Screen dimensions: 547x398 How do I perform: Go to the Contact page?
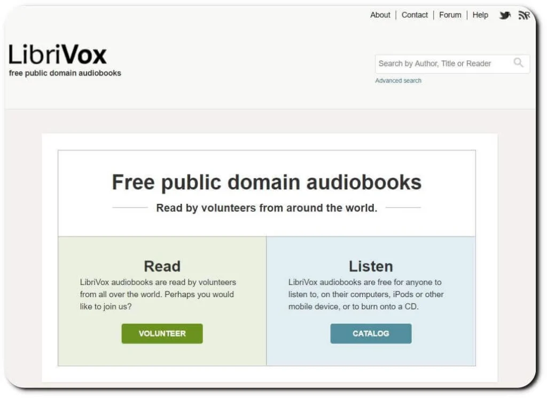pyautogui.click(x=415, y=15)
